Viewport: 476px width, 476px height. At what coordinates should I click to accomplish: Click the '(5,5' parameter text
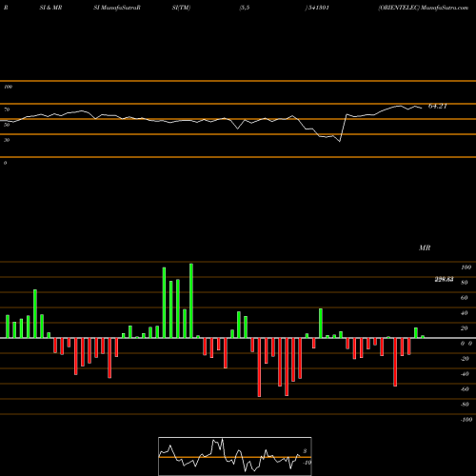245,8
